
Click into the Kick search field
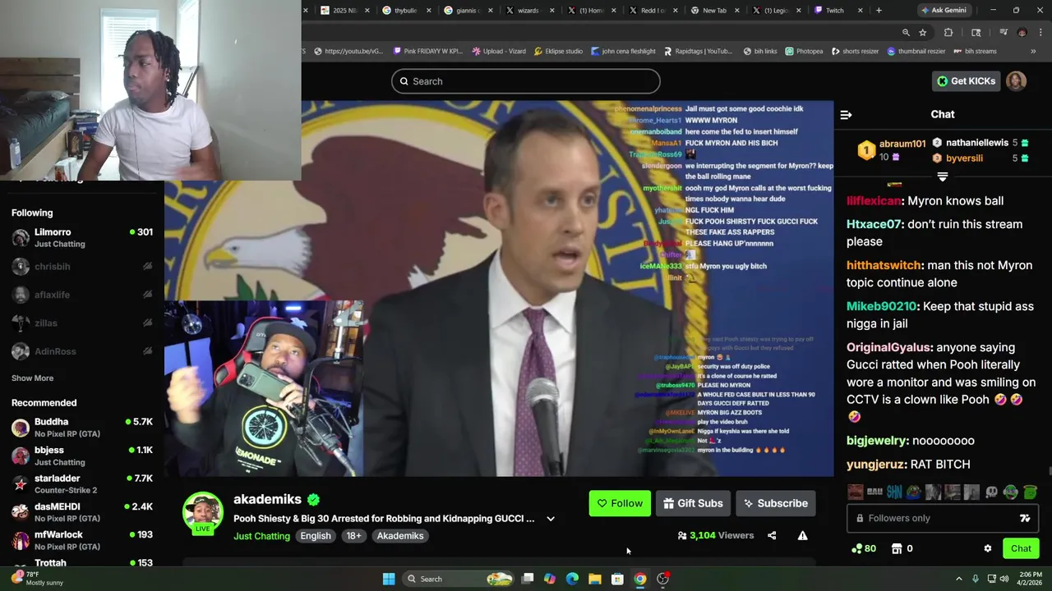[526, 81]
